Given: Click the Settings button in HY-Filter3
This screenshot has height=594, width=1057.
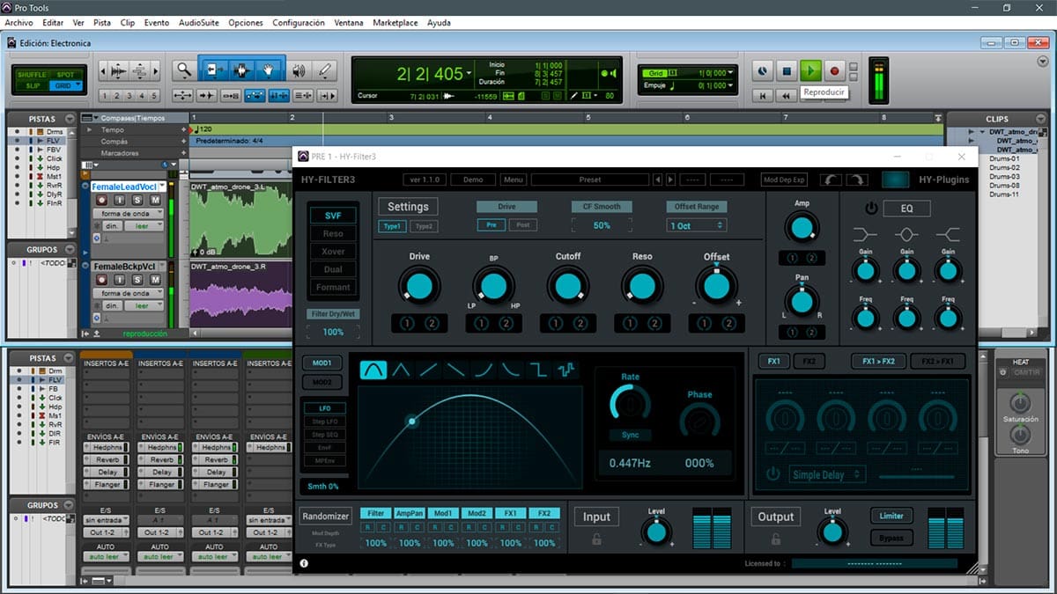Looking at the screenshot, I should [408, 207].
